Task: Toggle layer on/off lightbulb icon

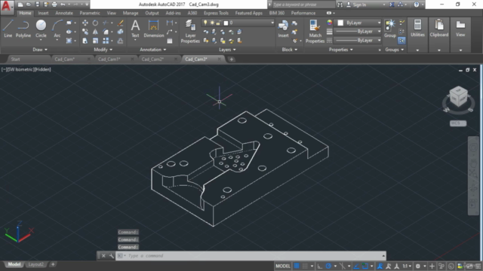Action: tap(205, 23)
